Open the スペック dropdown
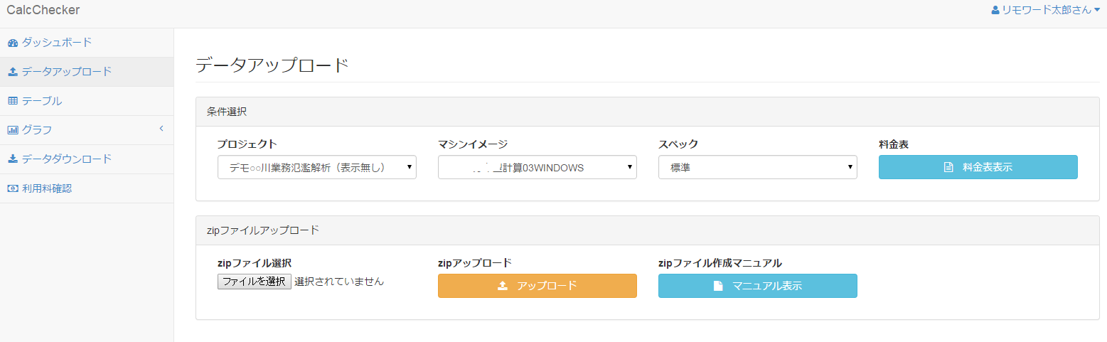This screenshot has height=342, width=1107. (x=757, y=167)
